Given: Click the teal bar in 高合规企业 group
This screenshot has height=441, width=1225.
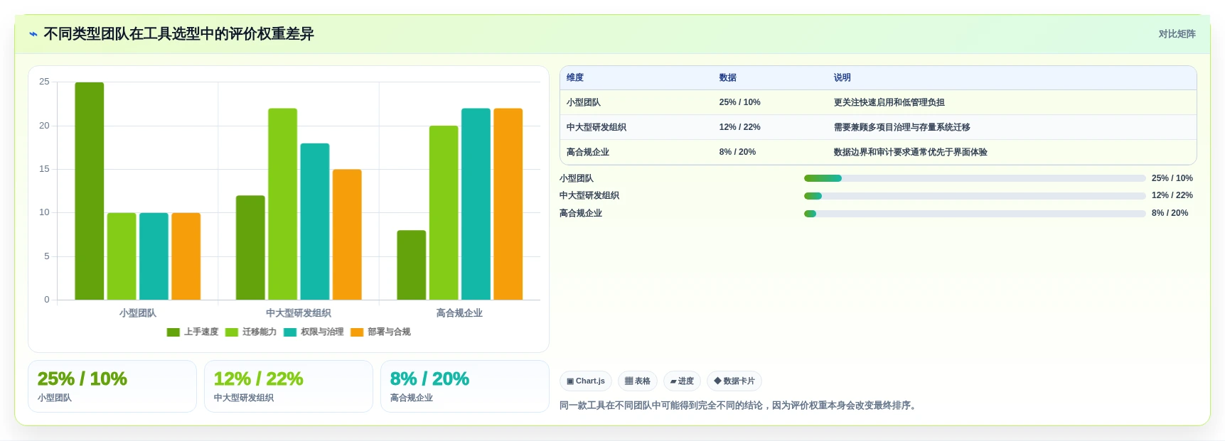Looking at the screenshot, I should pyautogui.click(x=476, y=204).
